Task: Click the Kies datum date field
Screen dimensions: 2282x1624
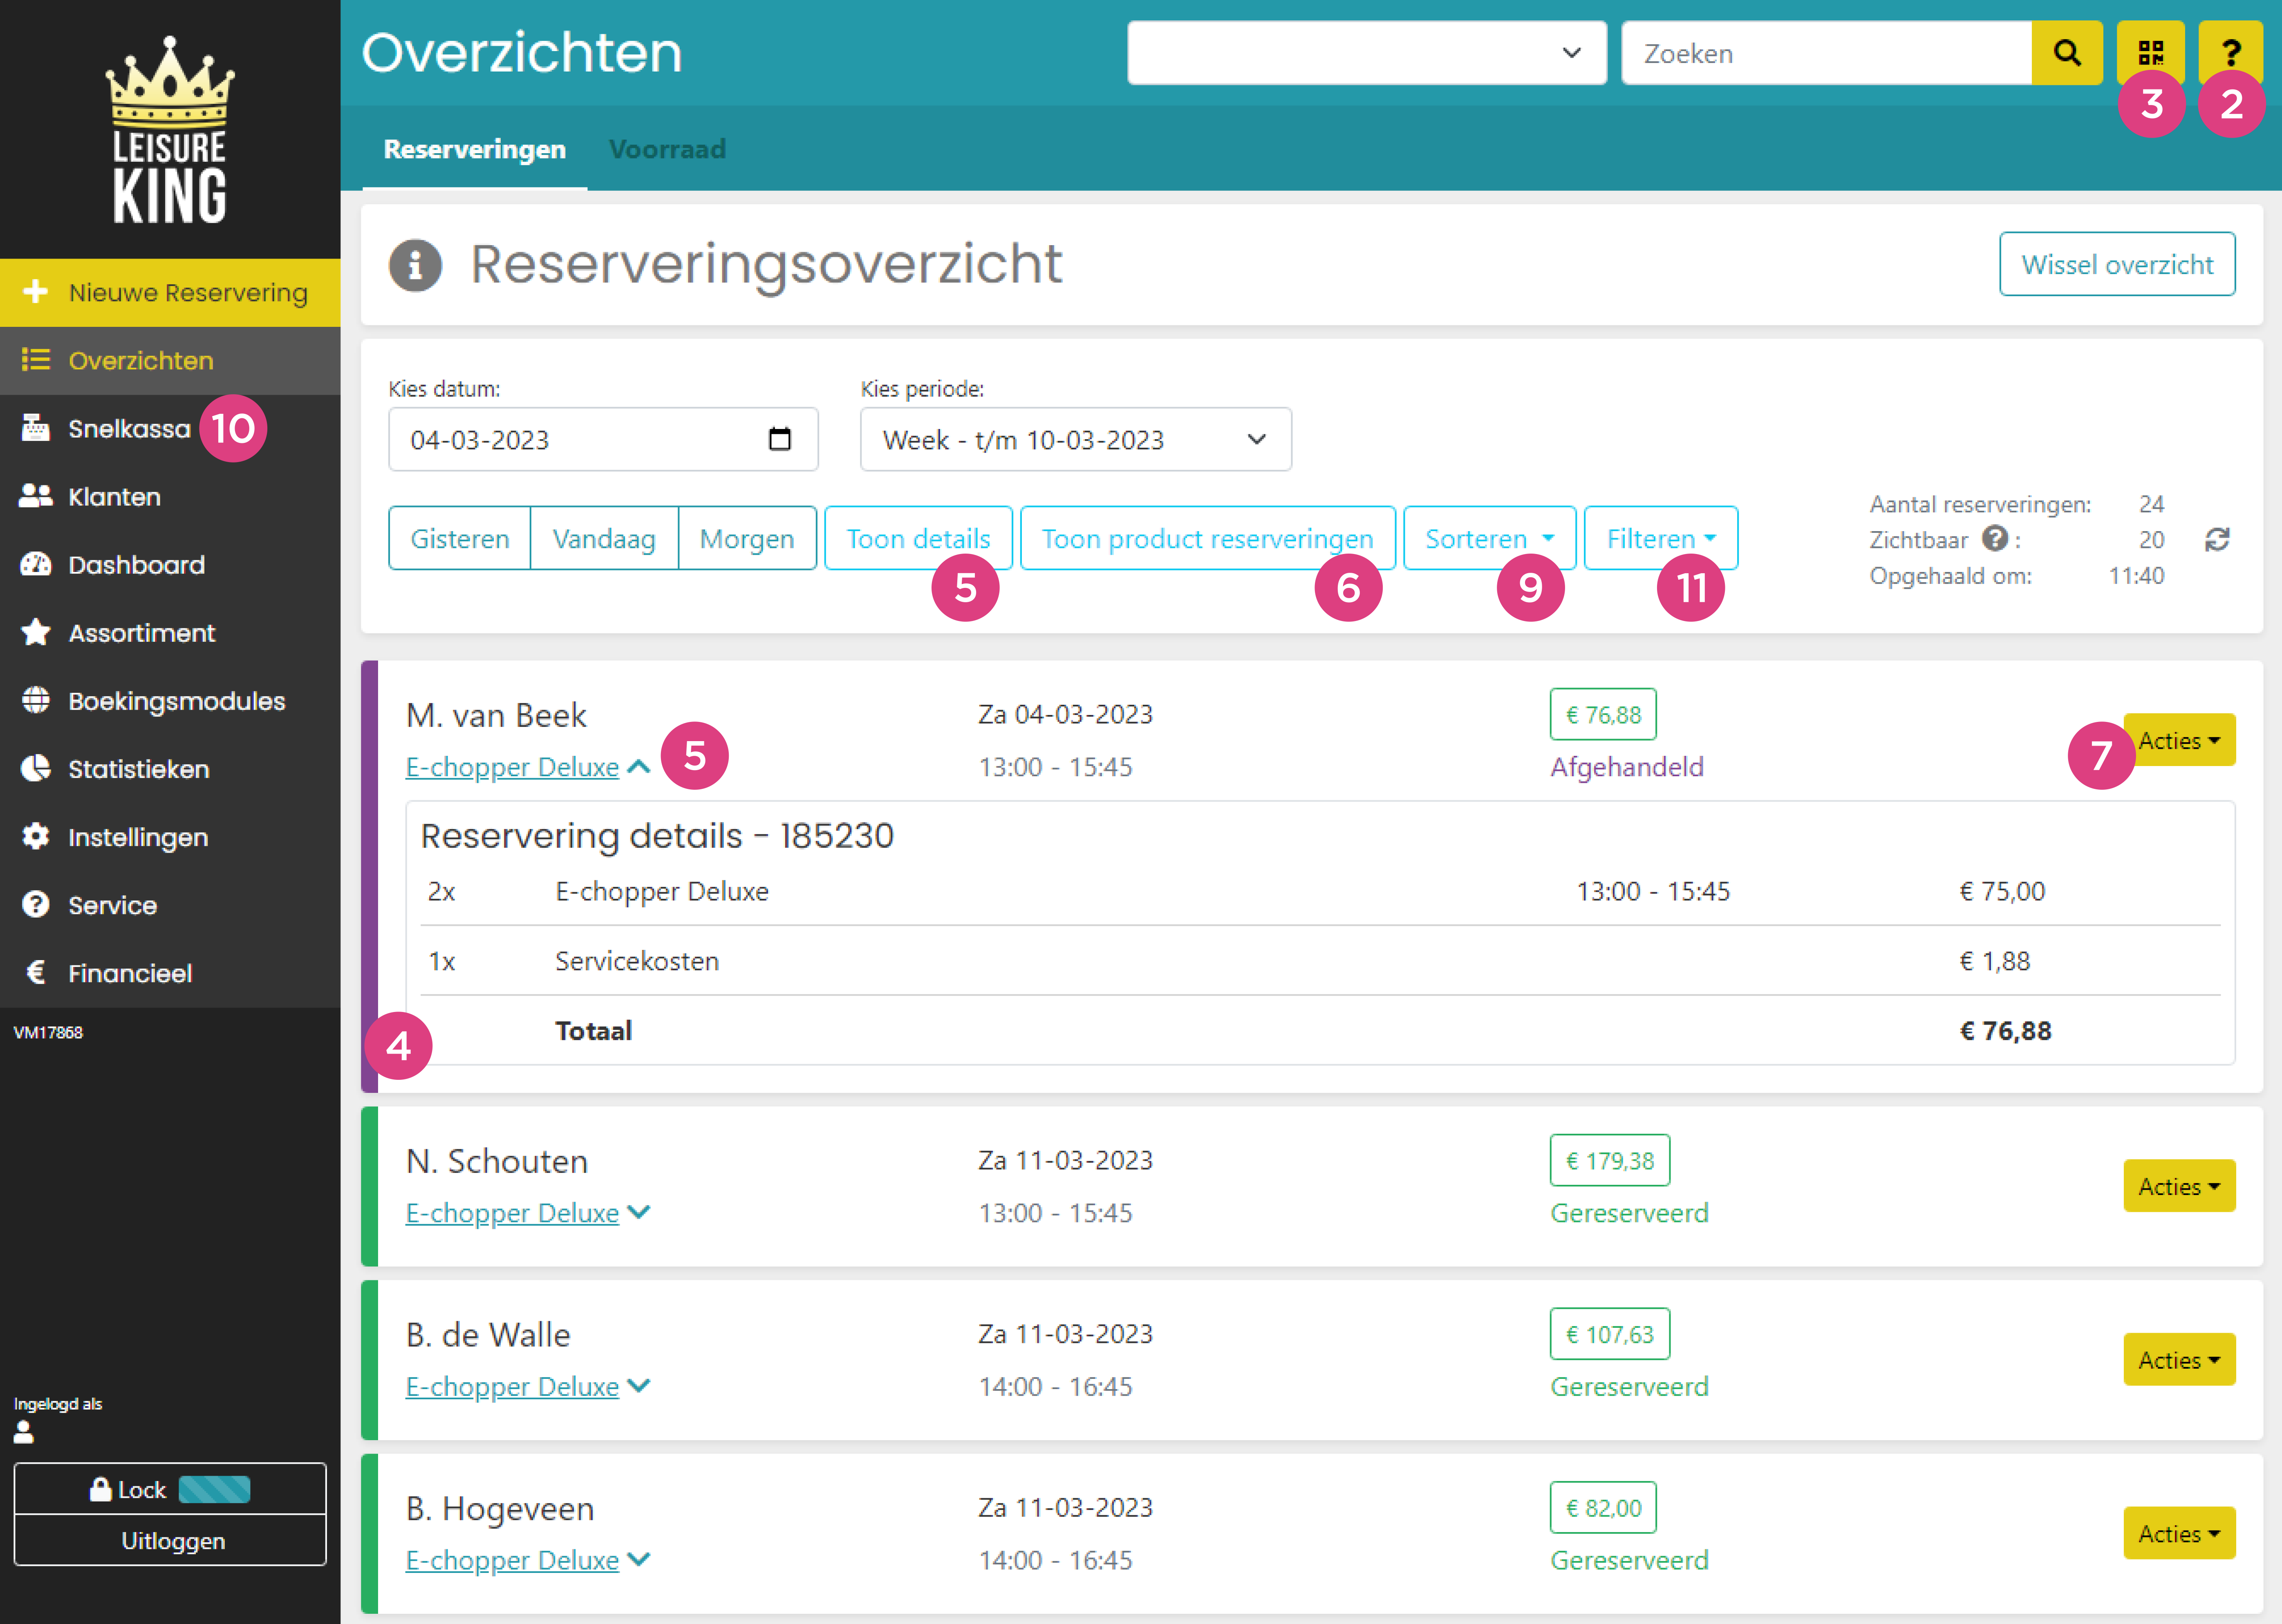Action: (x=603, y=439)
